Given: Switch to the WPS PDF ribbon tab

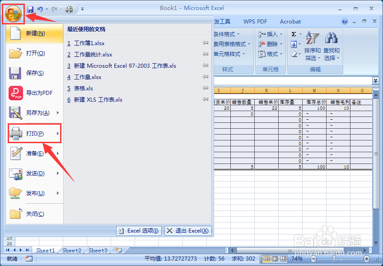Looking at the screenshot, I should [x=255, y=22].
